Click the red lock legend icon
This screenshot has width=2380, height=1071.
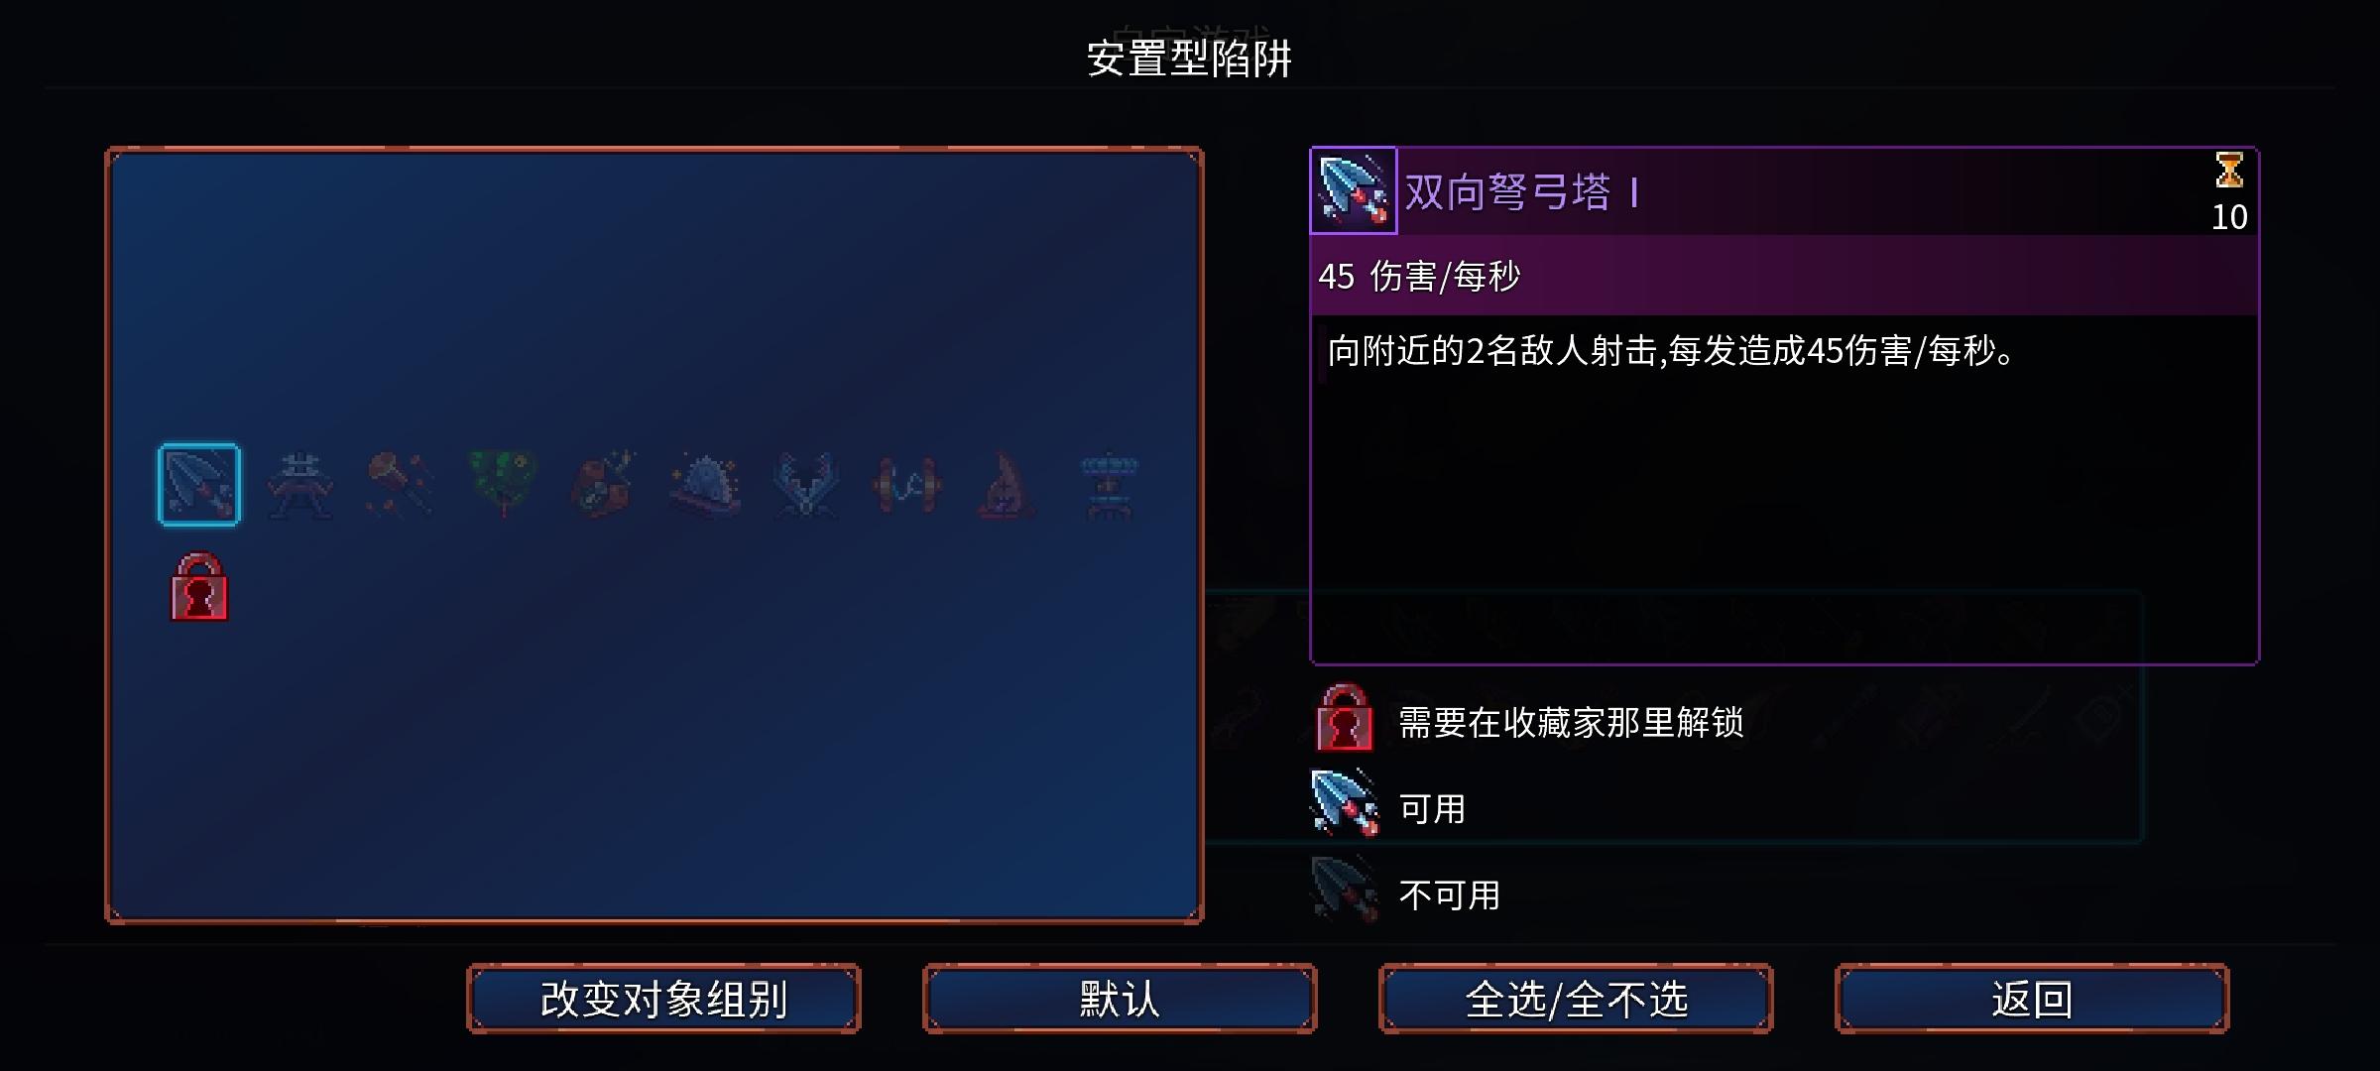coord(1345,718)
